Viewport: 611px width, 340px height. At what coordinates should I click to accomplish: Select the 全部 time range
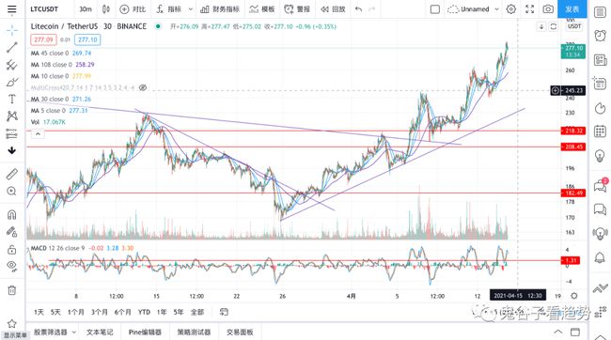[x=197, y=313]
